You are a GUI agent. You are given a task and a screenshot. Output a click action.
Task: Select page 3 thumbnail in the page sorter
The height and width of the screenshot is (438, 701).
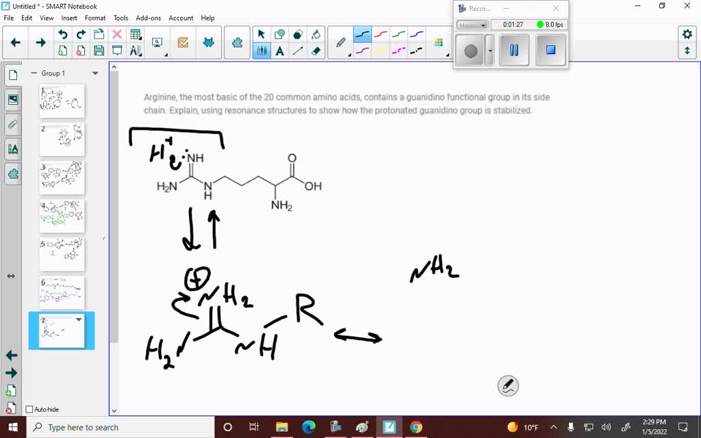62,177
